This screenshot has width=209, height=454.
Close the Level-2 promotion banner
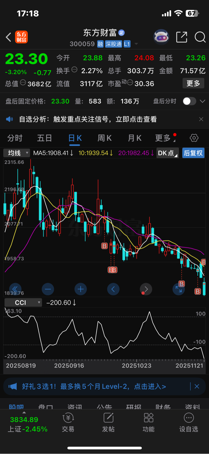(x=197, y=386)
